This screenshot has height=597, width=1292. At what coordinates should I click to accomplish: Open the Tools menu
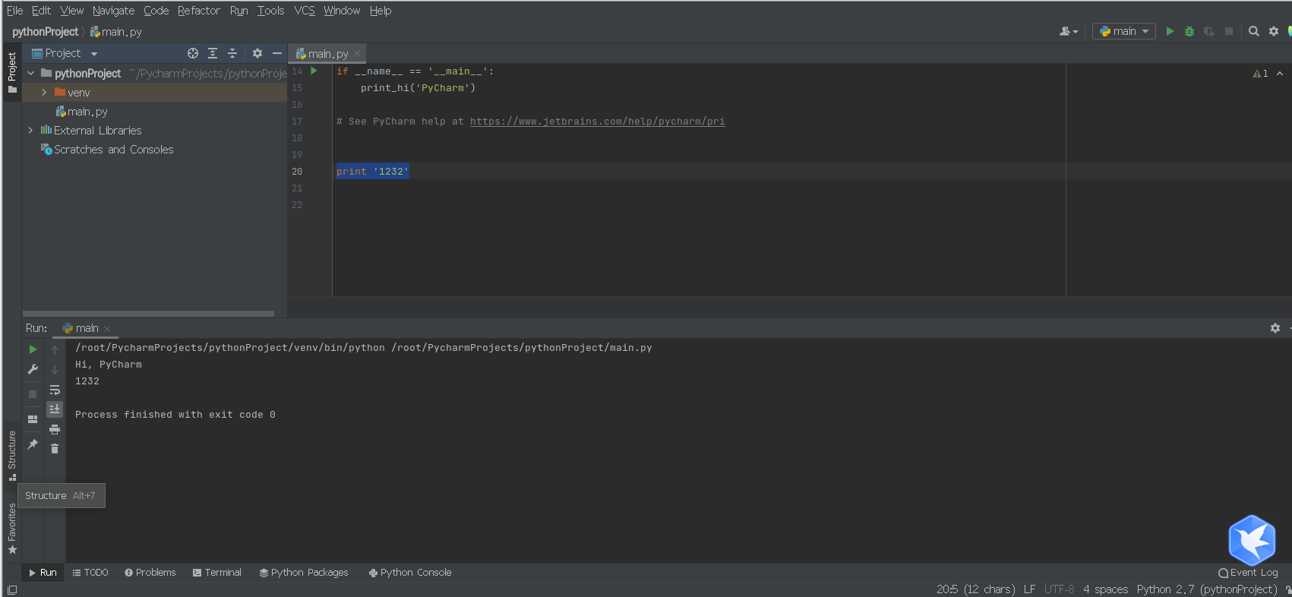click(270, 11)
